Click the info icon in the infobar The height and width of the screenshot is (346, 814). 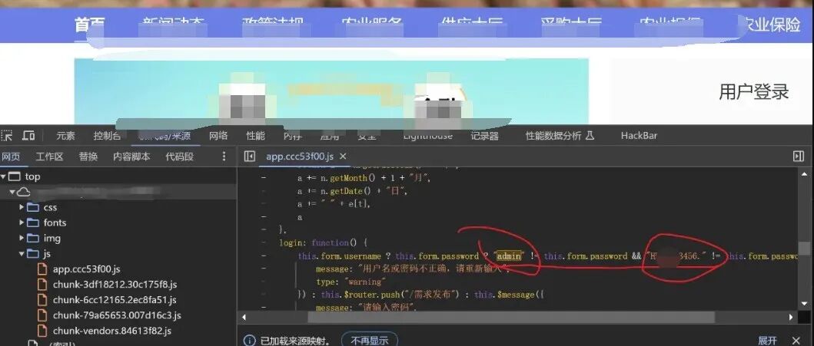250,341
